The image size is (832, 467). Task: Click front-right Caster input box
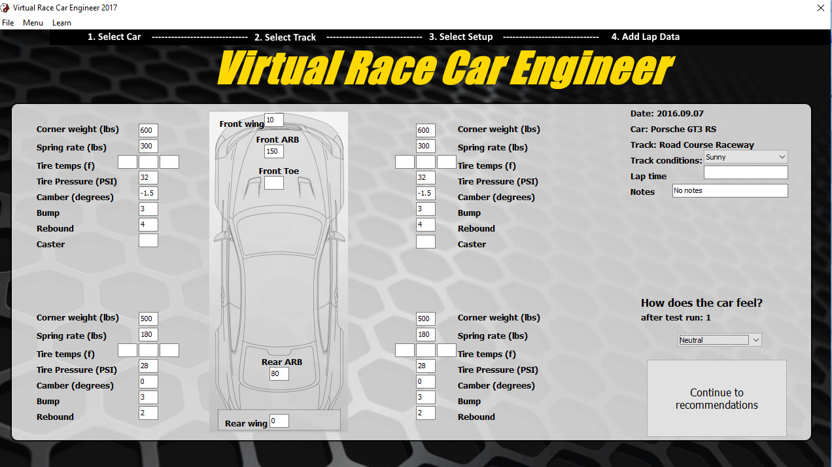click(426, 242)
